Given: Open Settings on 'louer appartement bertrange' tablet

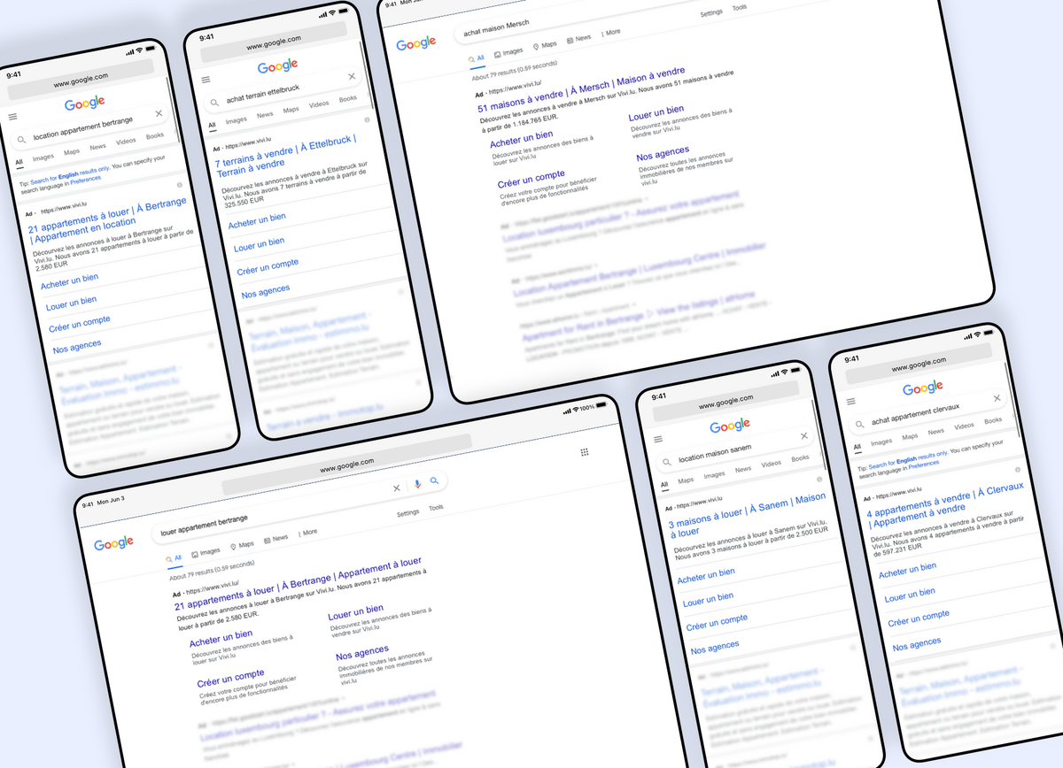Looking at the screenshot, I should [x=408, y=513].
